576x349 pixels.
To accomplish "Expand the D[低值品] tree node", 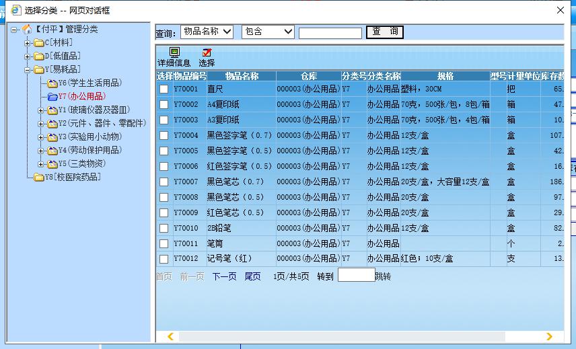I will (27, 56).
